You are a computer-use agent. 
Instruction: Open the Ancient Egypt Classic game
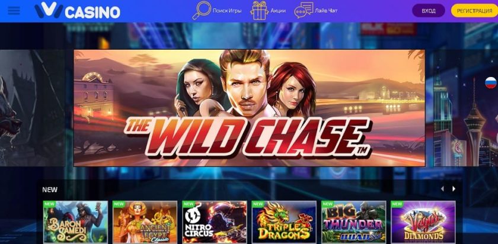(x=145, y=222)
